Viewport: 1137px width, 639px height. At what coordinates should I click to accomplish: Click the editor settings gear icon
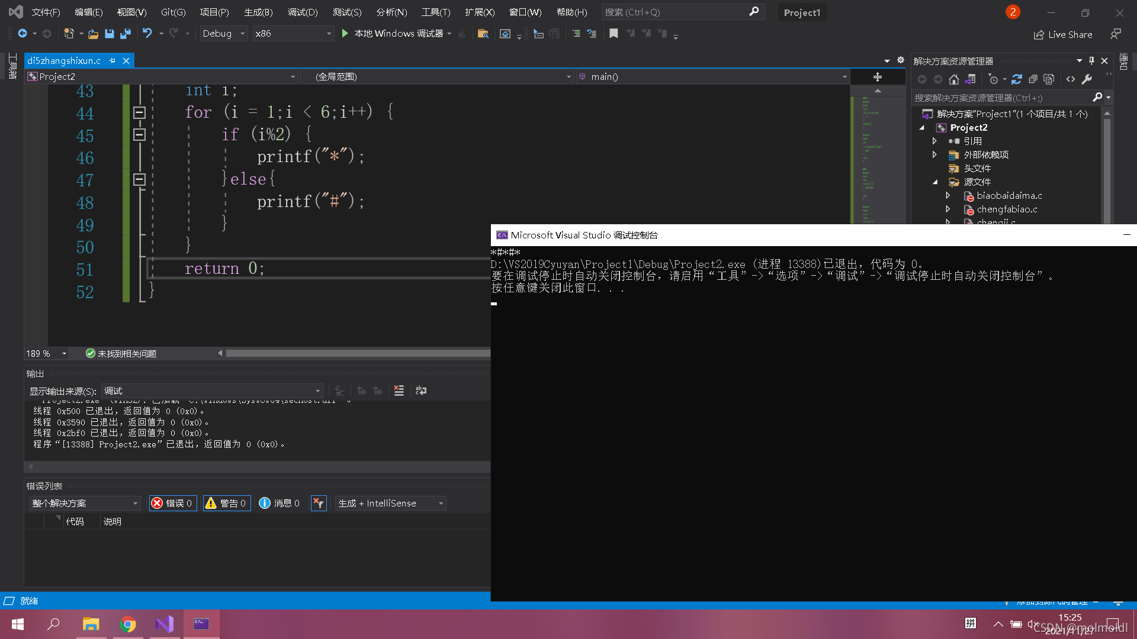(x=901, y=60)
